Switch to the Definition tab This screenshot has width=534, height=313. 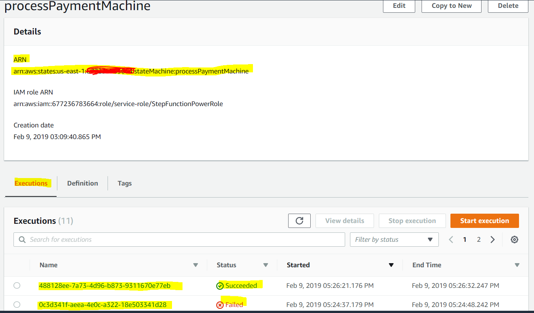pyautogui.click(x=82, y=183)
